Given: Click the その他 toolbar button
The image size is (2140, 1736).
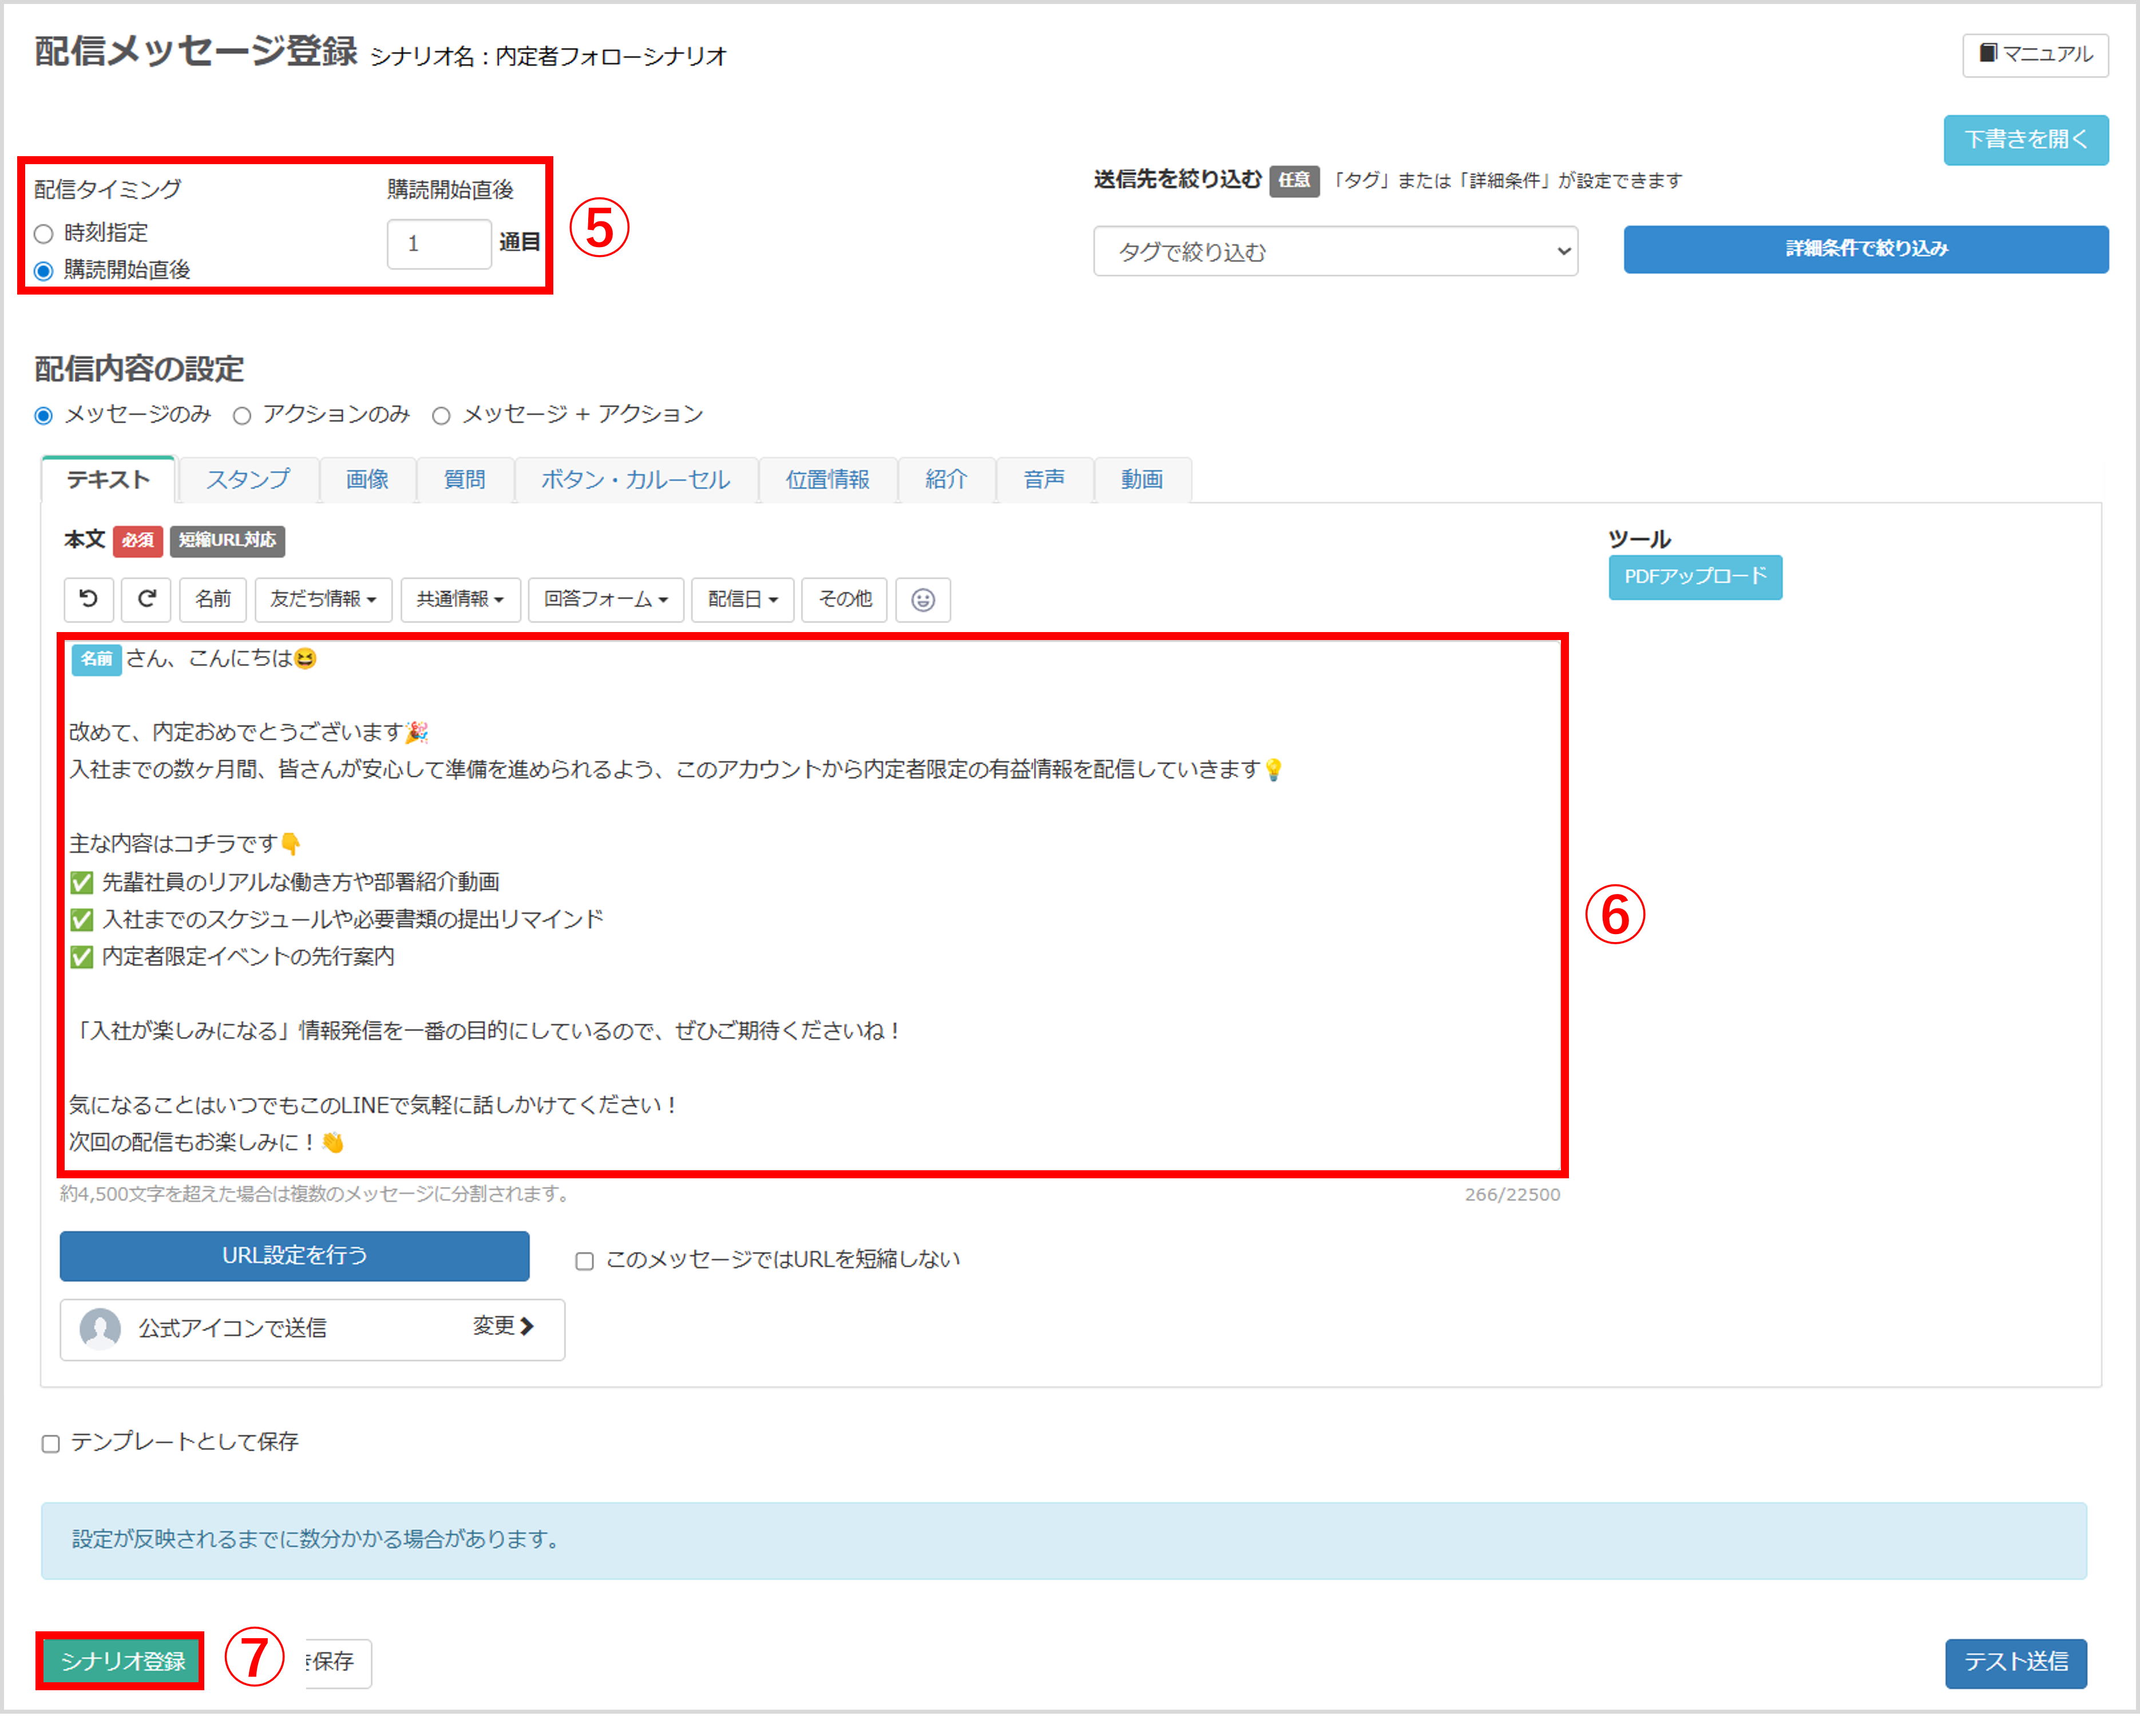Looking at the screenshot, I should click(843, 599).
